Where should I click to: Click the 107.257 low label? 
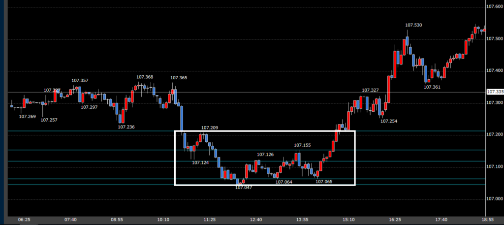pos(49,120)
